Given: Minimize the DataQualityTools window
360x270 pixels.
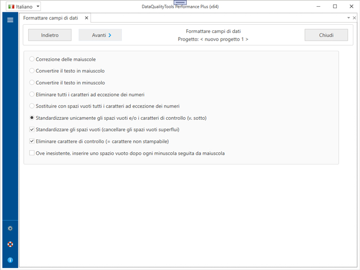Looking at the screenshot, I should point(318,6).
